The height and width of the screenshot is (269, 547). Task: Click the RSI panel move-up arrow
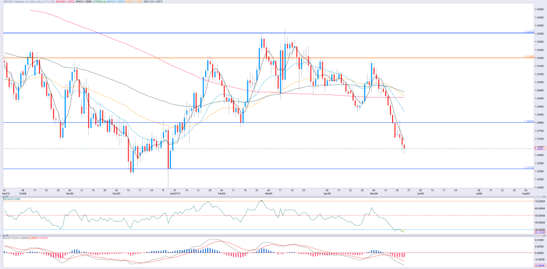[x=4, y=196]
